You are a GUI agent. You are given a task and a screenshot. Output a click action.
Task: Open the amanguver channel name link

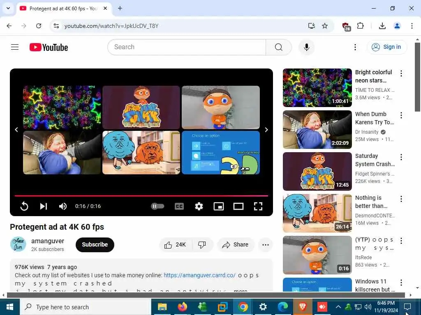click(48, 241)
